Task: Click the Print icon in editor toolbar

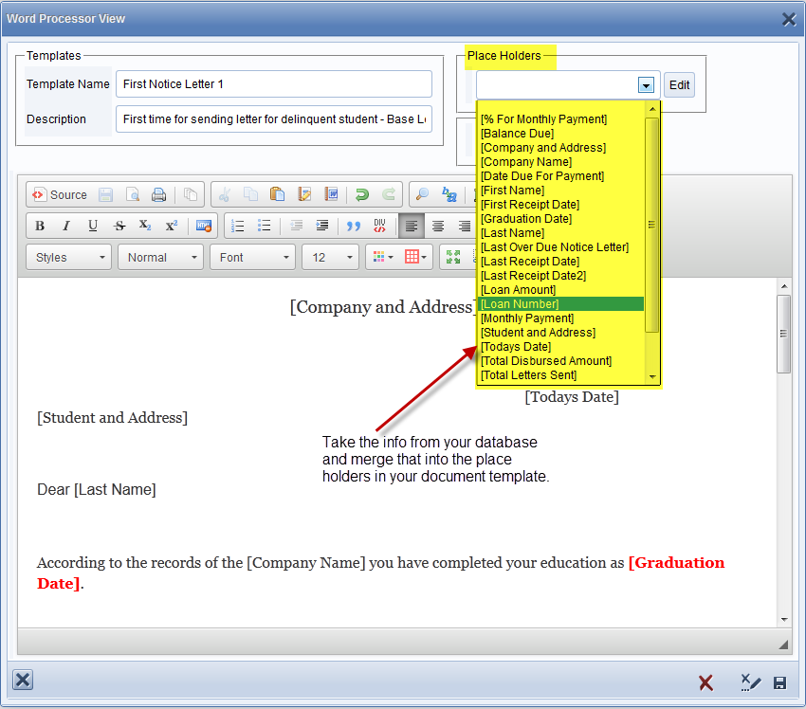Action: pyautogui.click(x=158, y=195)
